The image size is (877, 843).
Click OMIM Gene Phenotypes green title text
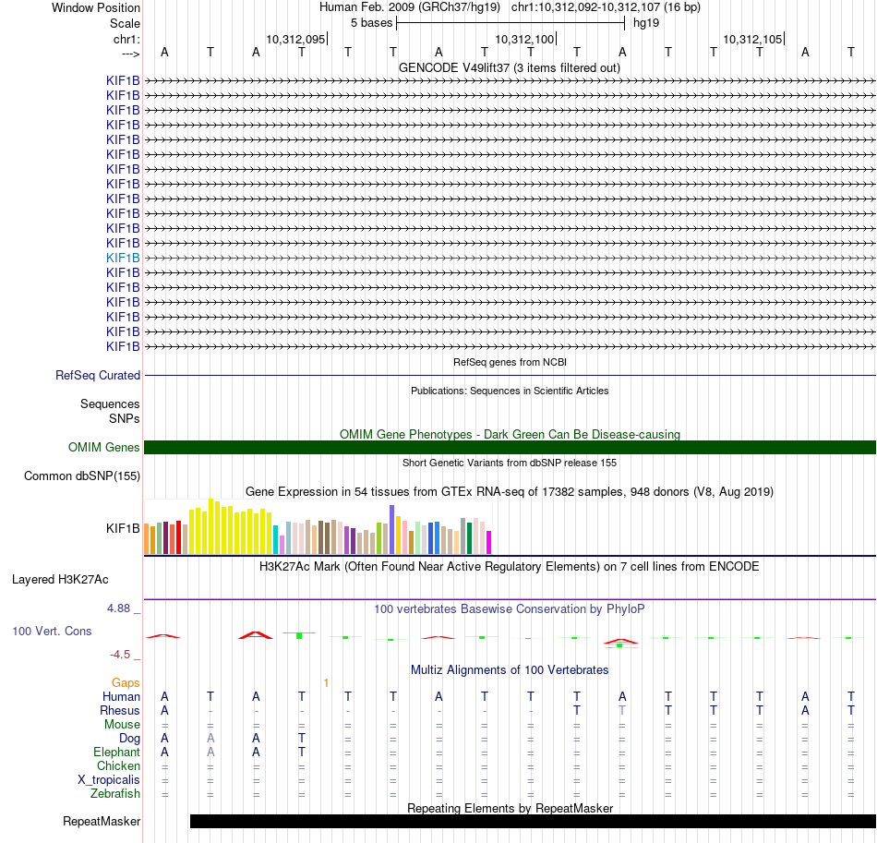coord(510,434)
